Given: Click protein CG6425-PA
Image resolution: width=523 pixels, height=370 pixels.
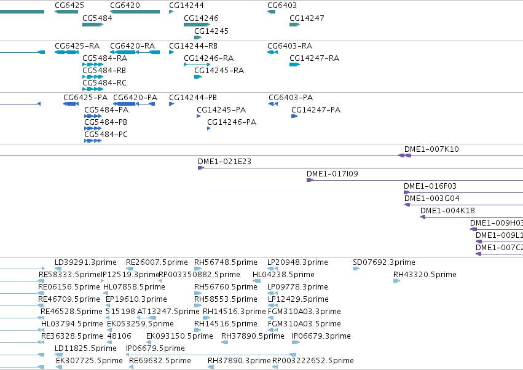Looking at the screenshot, I should tap(85, 98).
